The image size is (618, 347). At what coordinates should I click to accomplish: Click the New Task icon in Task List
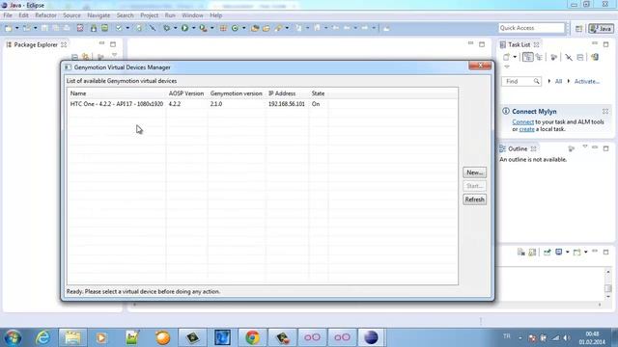click(506, 57)
